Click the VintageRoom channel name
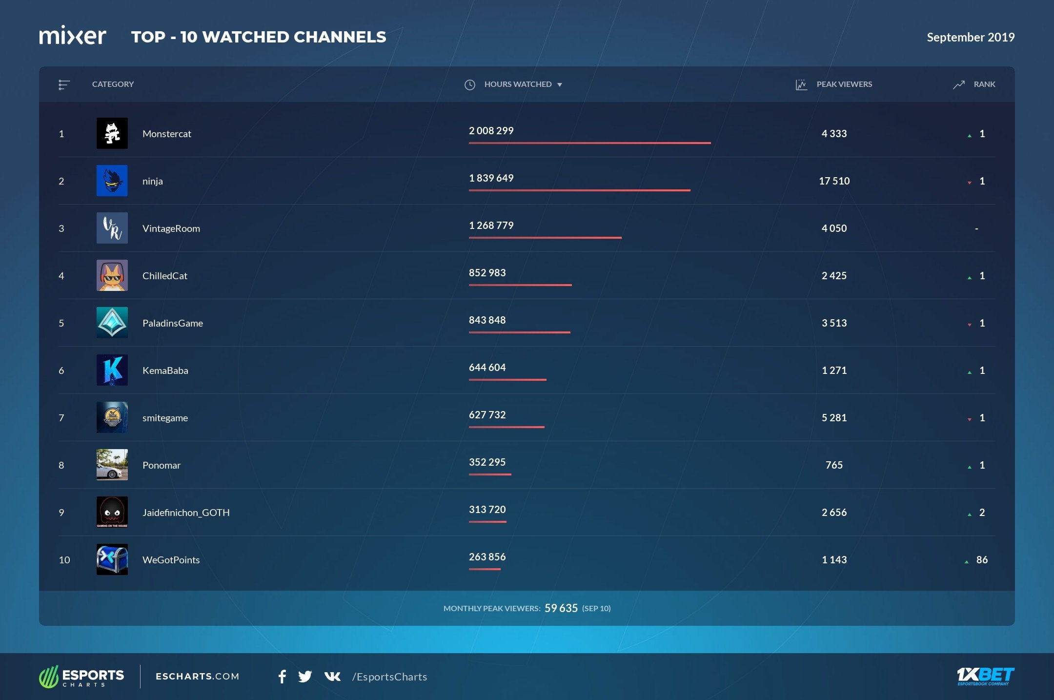This screenshot has height=700, width=1054. pos(171,228)
